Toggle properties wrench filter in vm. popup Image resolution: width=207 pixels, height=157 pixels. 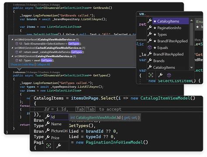160,75
